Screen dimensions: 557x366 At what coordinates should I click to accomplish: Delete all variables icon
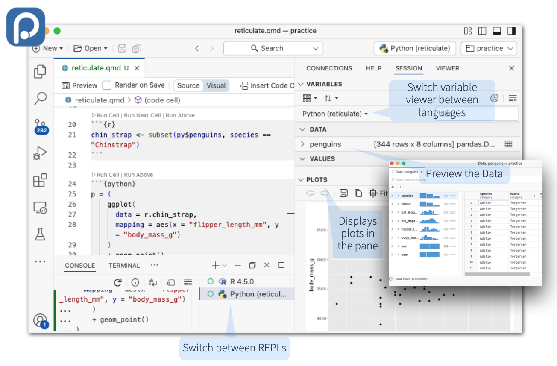click(x=513, y=98)
